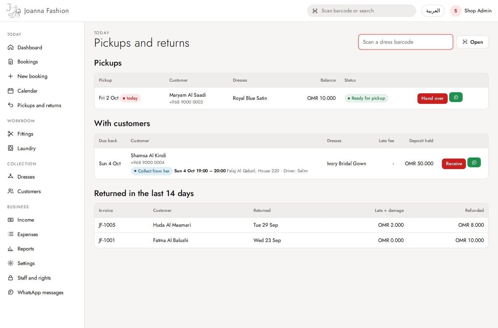
Task: Open invoice JF-1001 row
Action: tap(291, 240)
